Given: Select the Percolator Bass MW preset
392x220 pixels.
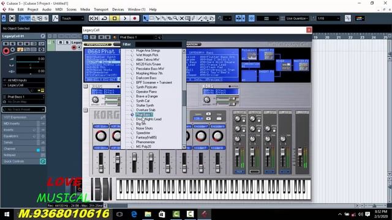Looking at the screenshot, I should point(150,68).
